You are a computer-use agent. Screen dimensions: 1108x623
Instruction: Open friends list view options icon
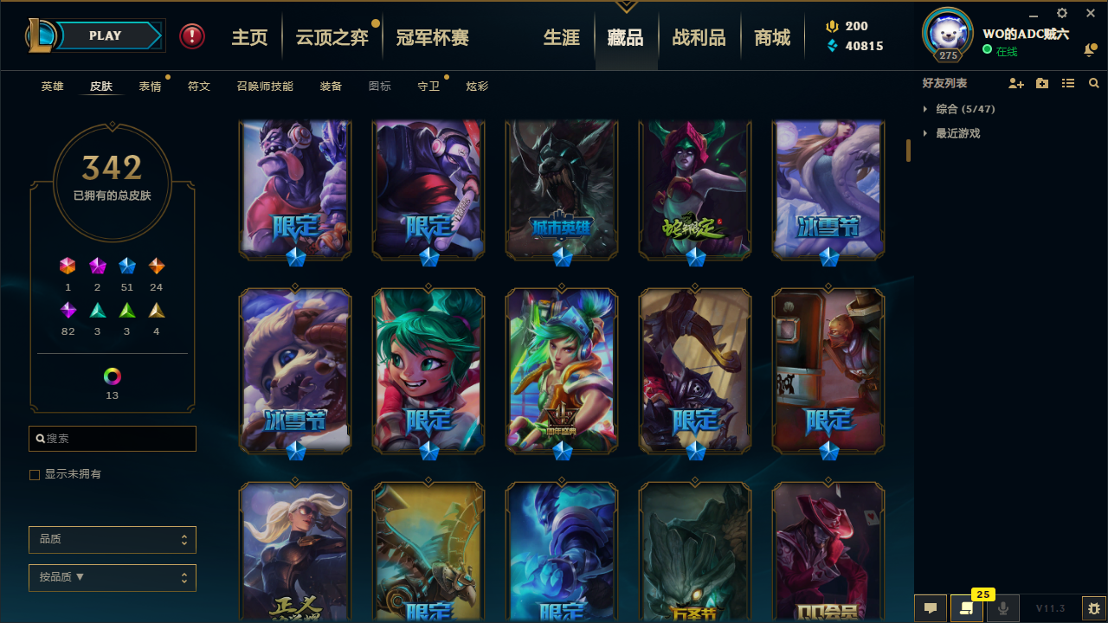[1068, 83]
